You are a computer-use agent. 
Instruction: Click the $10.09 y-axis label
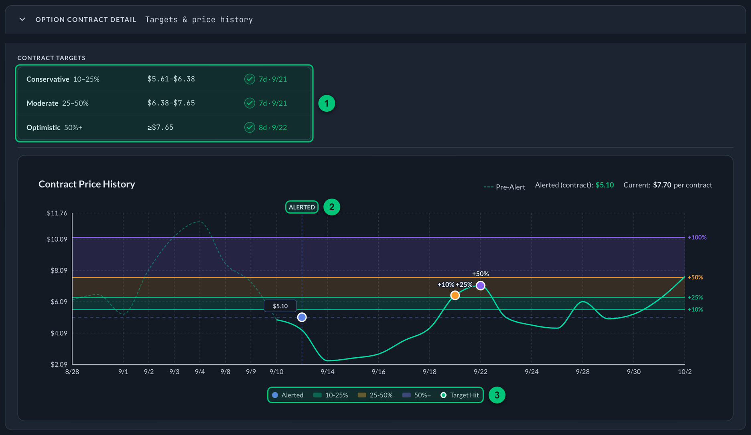[x=57, y=239]
